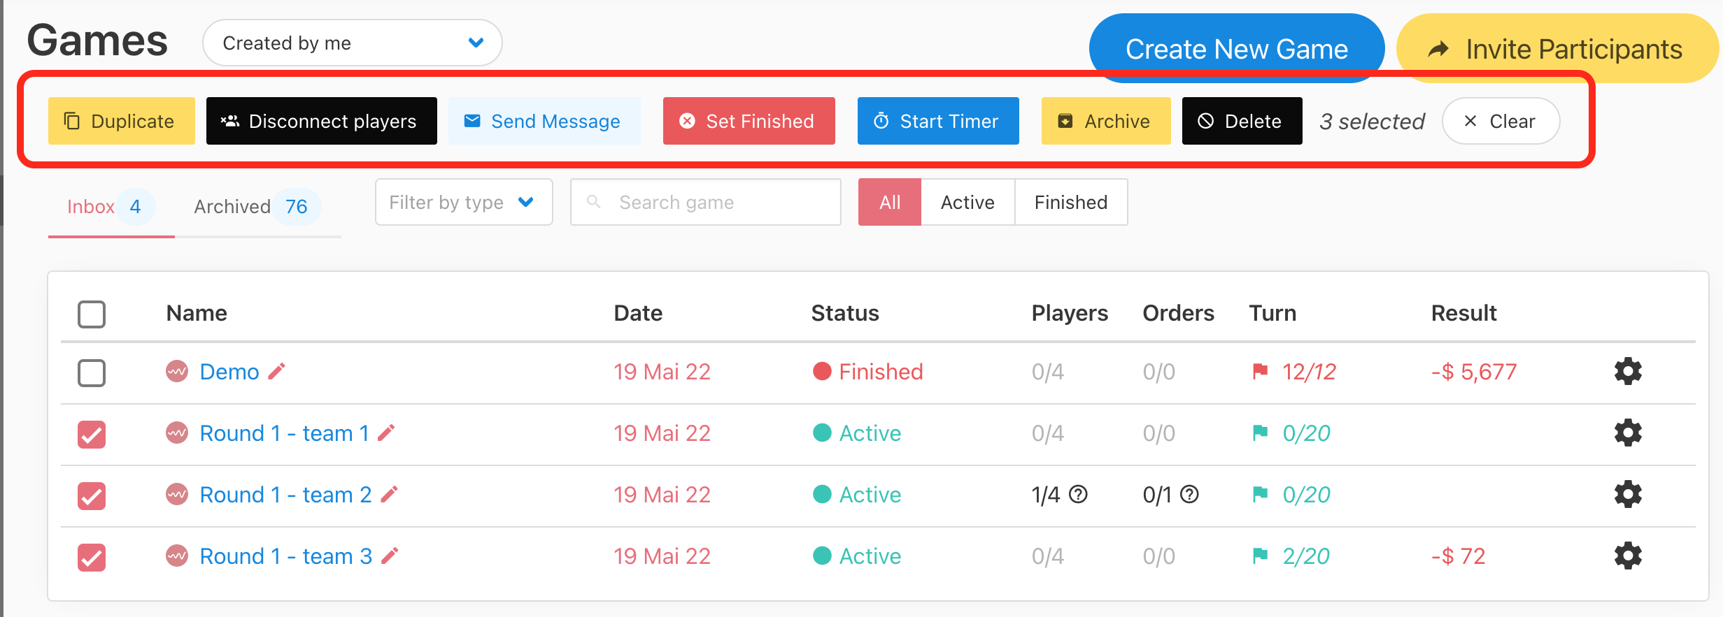This screenshot has height=617, width=1723.
Task: Open settings gear for Round 1 - team 3
Action: pos(1628,556)
